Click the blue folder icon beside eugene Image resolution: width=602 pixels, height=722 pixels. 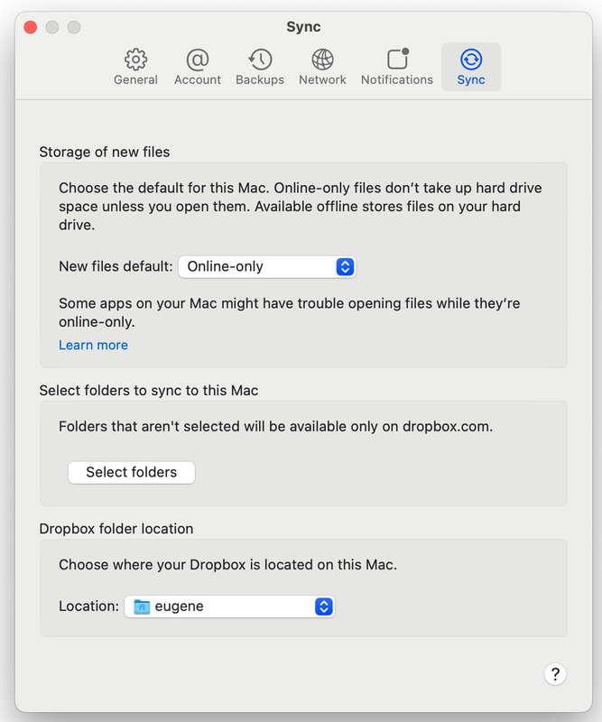coord(141,606)
